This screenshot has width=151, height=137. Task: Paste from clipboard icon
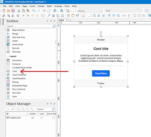pyautogui.click(x=28, y=11)
